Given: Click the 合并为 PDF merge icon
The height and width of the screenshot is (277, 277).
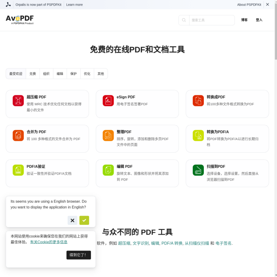Looking at the screenshot, I should [x=18, y=135].
